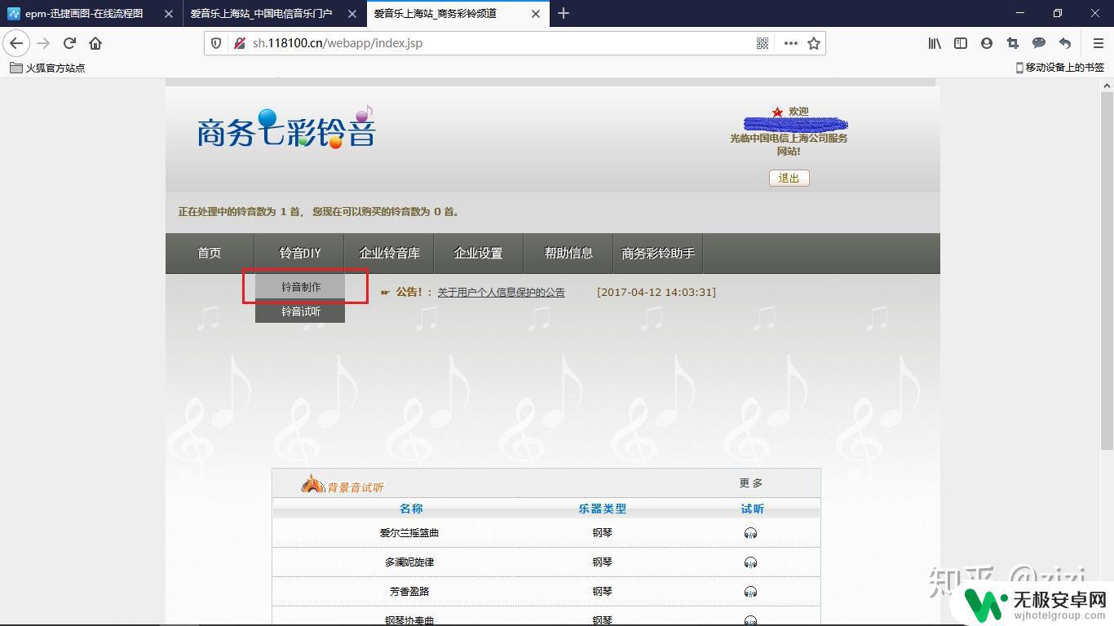This screenshot has width=1114, height=626.
Task: Open the chat bubble toolbar icon
Action: click(1039, 43)
